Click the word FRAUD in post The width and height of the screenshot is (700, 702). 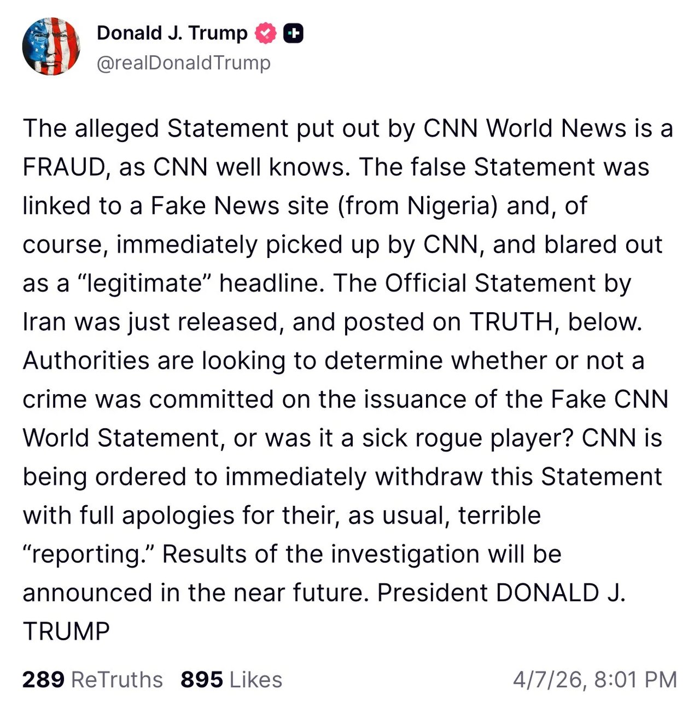63,167
